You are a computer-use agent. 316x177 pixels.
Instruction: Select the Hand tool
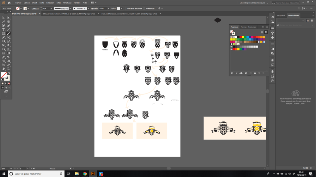point(3,69)
